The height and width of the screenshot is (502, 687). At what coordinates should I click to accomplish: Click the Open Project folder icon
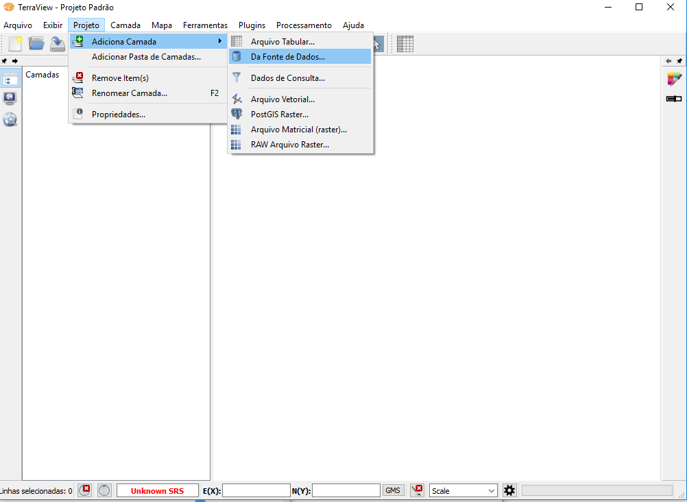click(x=36, y=43)
